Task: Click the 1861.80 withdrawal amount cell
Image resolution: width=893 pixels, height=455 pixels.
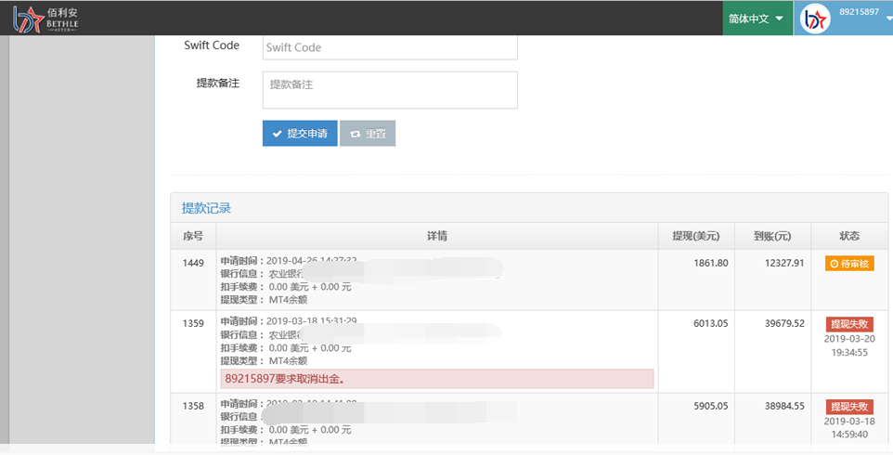Action: 710,264
